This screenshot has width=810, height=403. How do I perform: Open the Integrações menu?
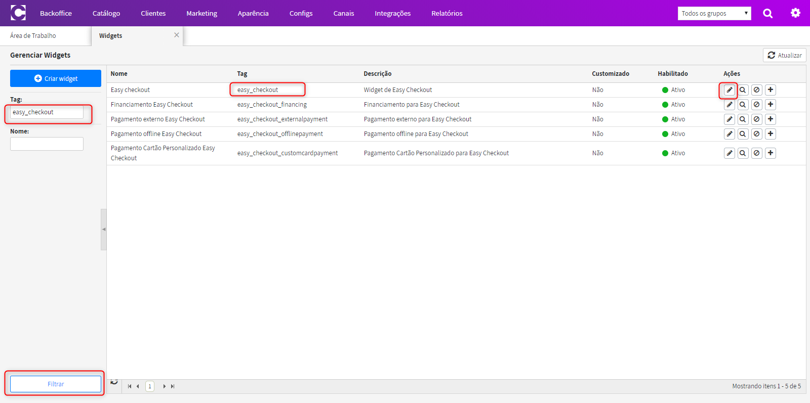coord(393,13)
